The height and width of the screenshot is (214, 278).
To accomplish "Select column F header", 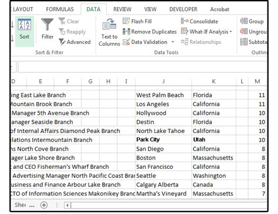I will tap(67, 81).
